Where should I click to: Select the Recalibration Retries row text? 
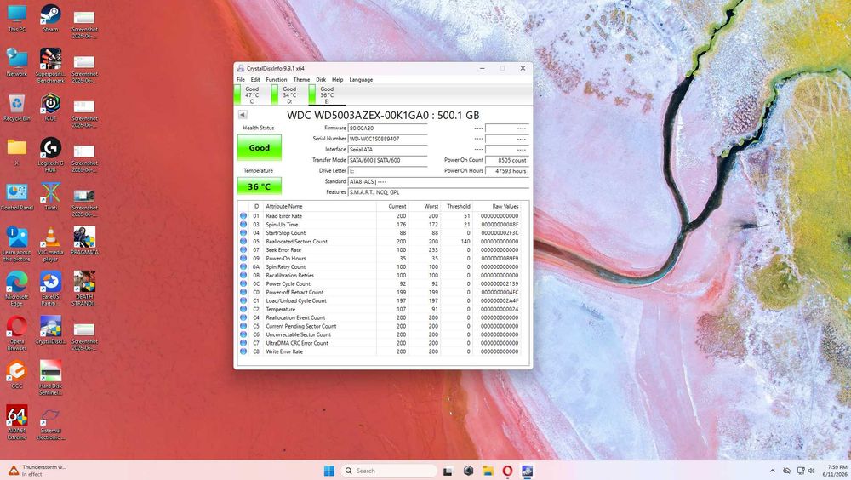[290, 275]
